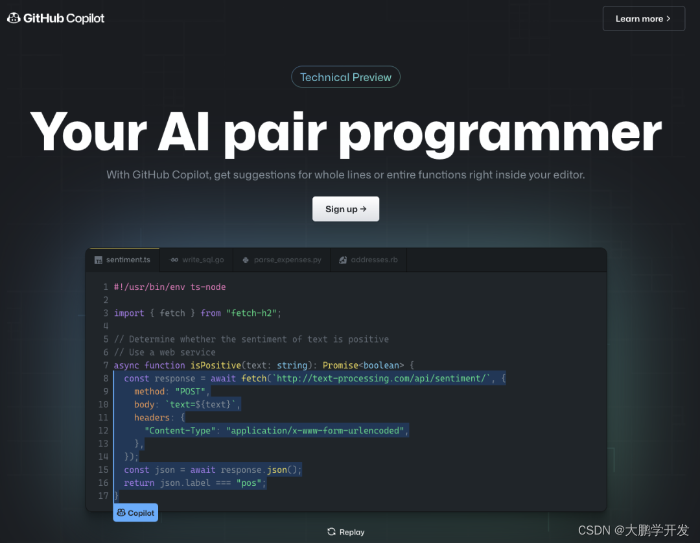Click the GitHub Copilot wordmark text
Screen dimensions: 700x543
(64, 18)
